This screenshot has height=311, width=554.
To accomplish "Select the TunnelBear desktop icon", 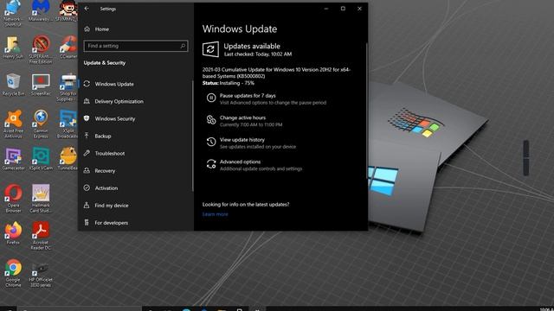I will (68, 159).
